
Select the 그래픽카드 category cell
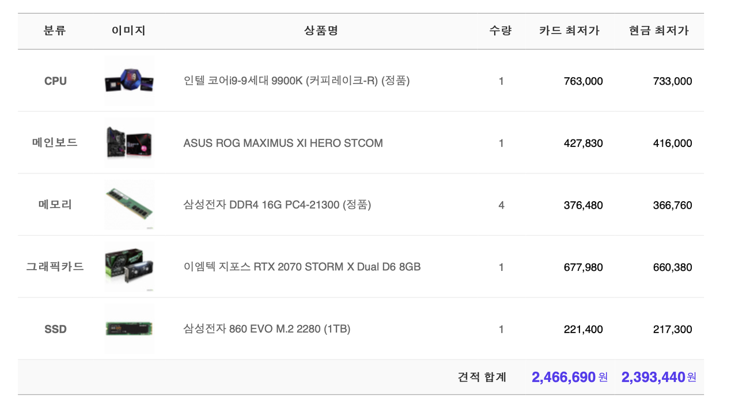click(55, 266)
